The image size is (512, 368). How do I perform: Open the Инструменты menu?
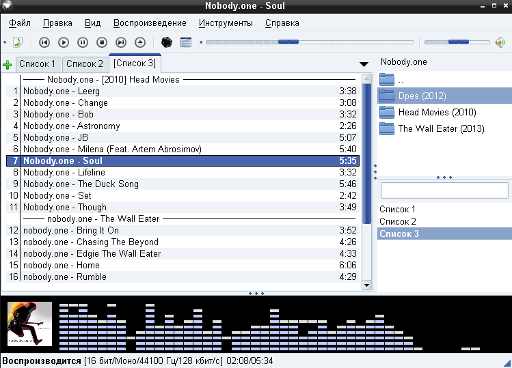point(226,23)
